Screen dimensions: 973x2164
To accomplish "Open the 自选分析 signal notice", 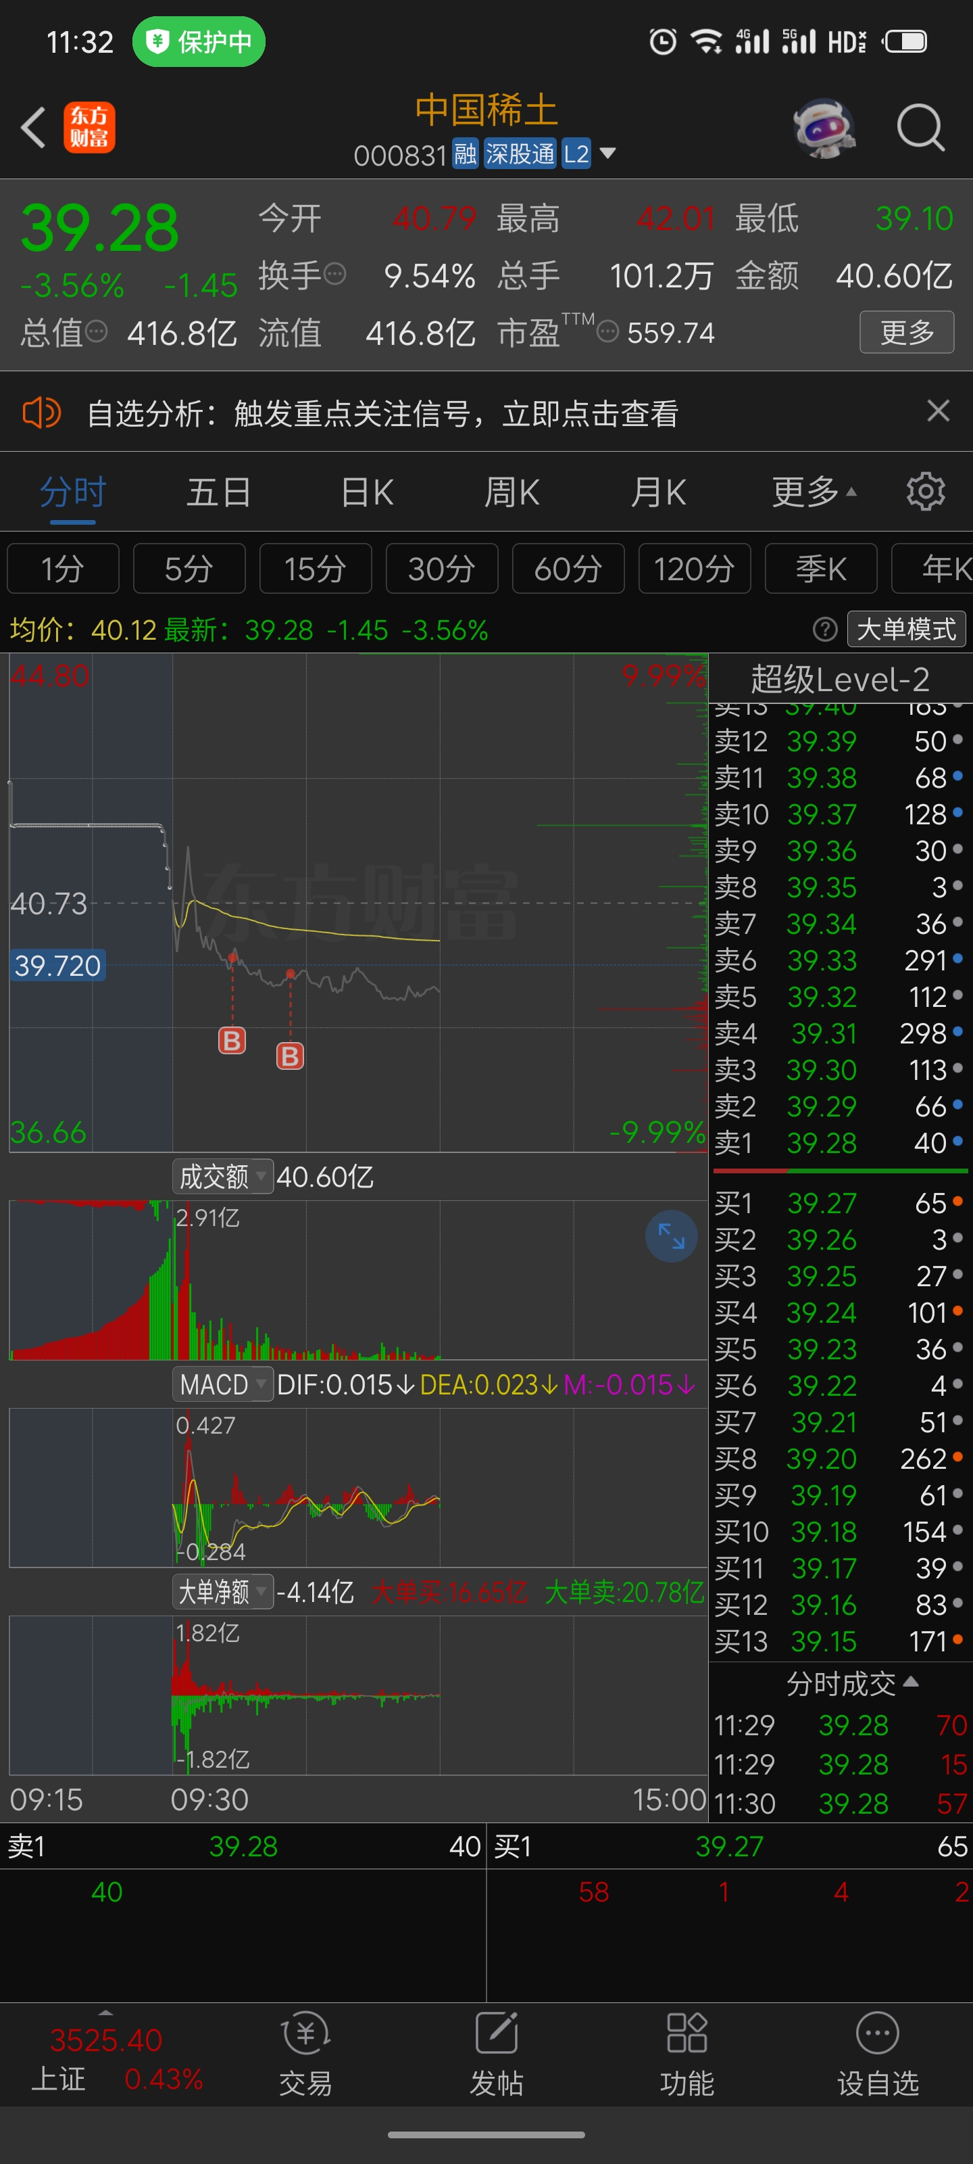I will [x=383, y=413].
